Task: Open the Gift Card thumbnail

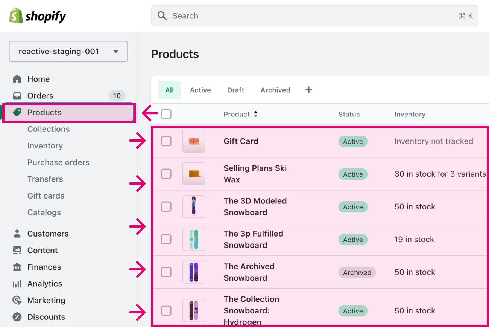Action: [x=194, y=141]
